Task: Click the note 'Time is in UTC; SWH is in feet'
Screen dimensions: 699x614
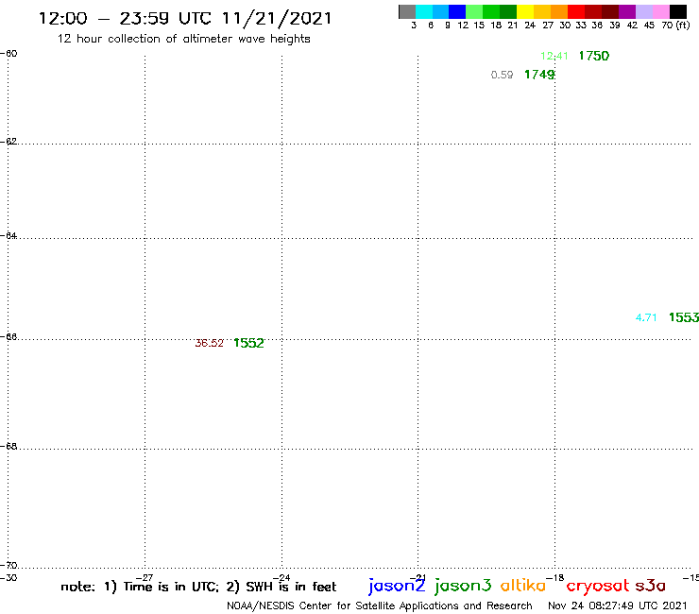Action: click(198, 587)
